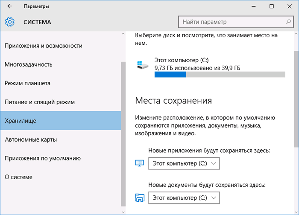Open Приложения по умолчанию page
The image size is (299, 215).
click(x=42, y=158)
